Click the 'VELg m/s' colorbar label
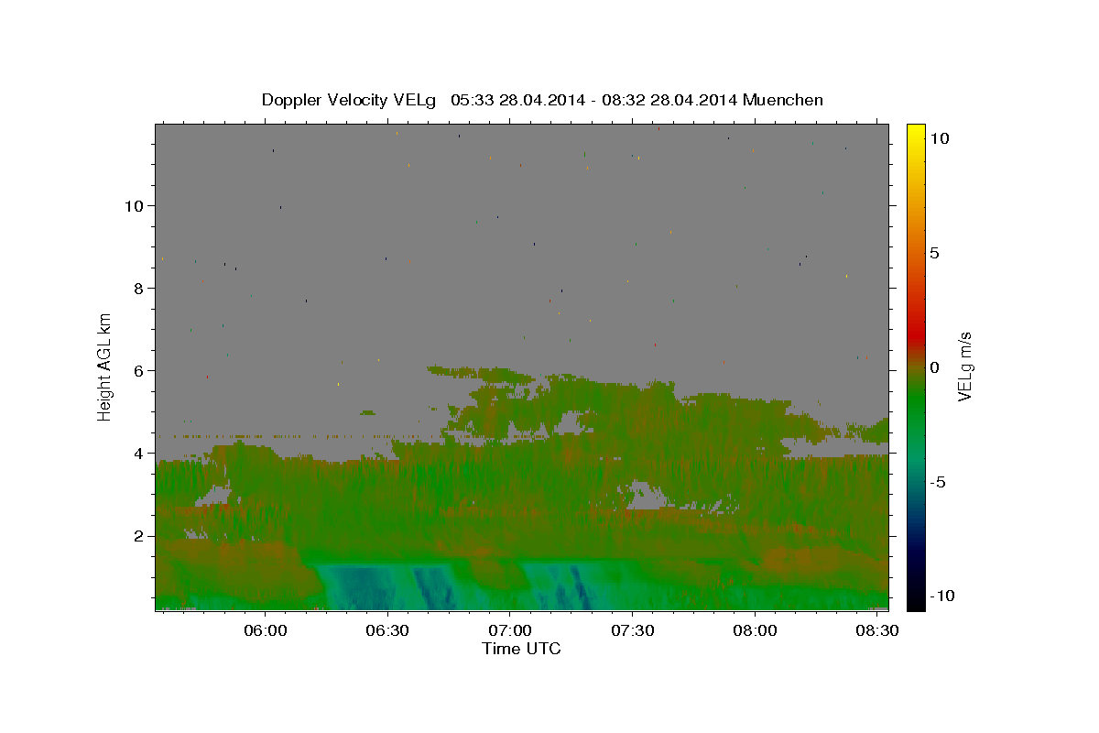This screenshot has height=733, width=1099. pos(965,366)
